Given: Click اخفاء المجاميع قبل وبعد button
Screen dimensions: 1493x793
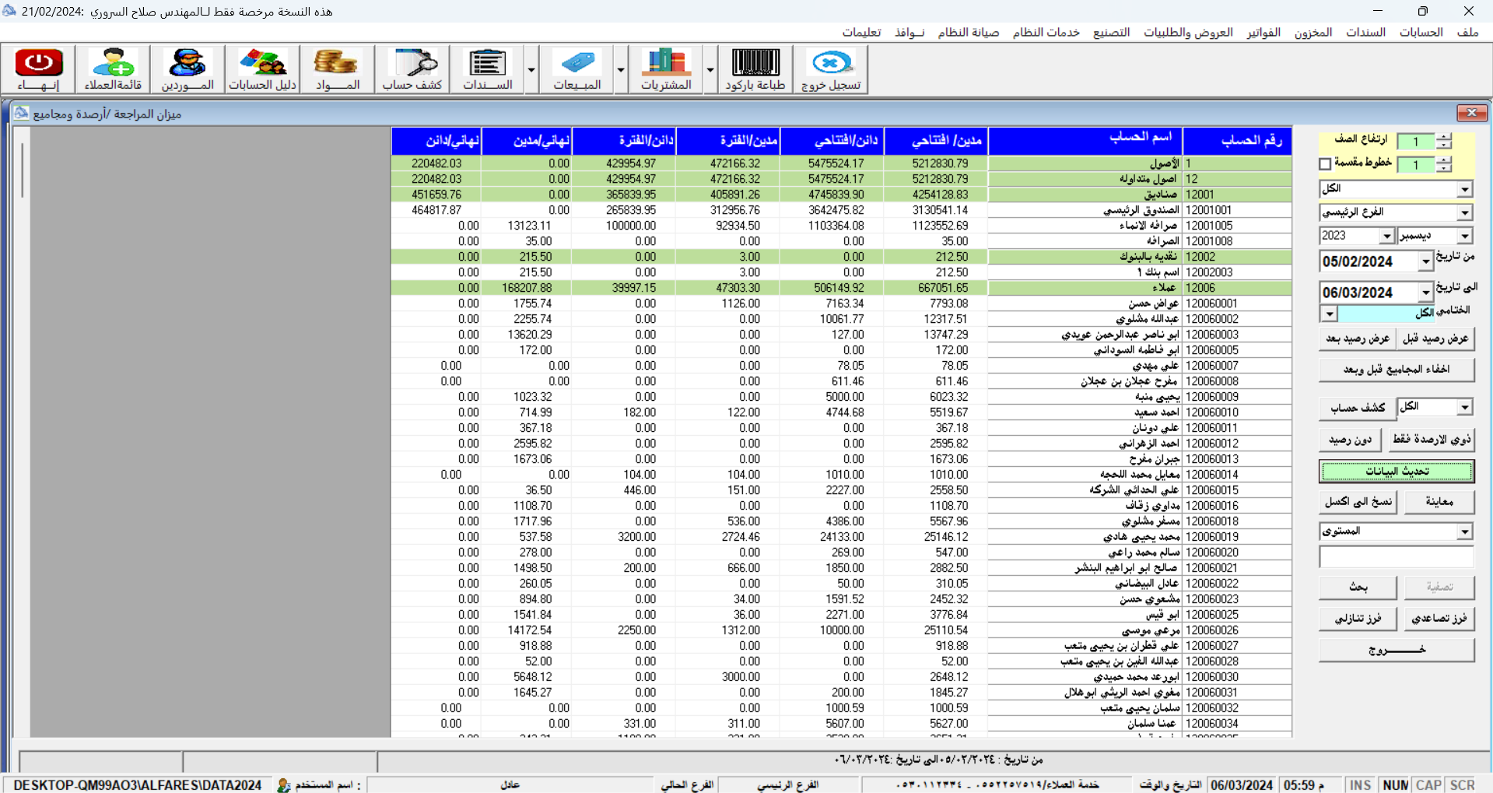Looking at the screenshot, I should click(1397, 370).
